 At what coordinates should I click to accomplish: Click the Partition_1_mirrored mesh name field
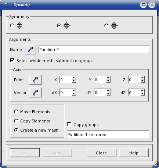(x=108, y=135)
